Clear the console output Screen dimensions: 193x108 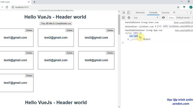(x=129, y=18)
